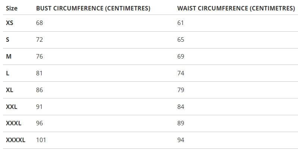This screenshot has width=298, height=163.
Task: Click the Waist Circumference column header
Action: pos(236,8)
